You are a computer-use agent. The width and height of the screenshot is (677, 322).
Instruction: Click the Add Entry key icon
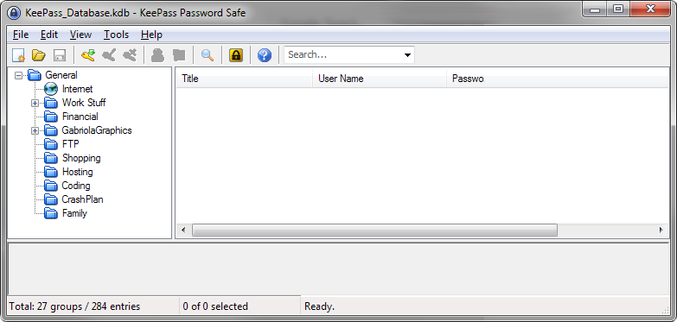(x=87, y=55)
